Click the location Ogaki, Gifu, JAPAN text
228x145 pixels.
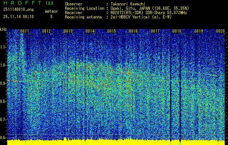point(149,8)
